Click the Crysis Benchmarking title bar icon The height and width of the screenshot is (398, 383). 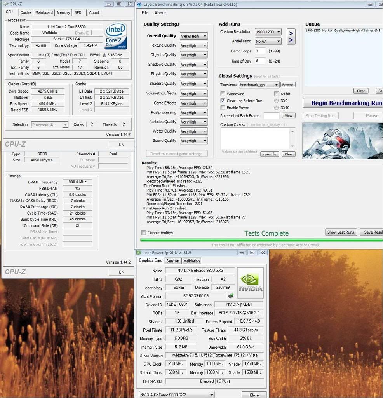(x=139, y=4)
